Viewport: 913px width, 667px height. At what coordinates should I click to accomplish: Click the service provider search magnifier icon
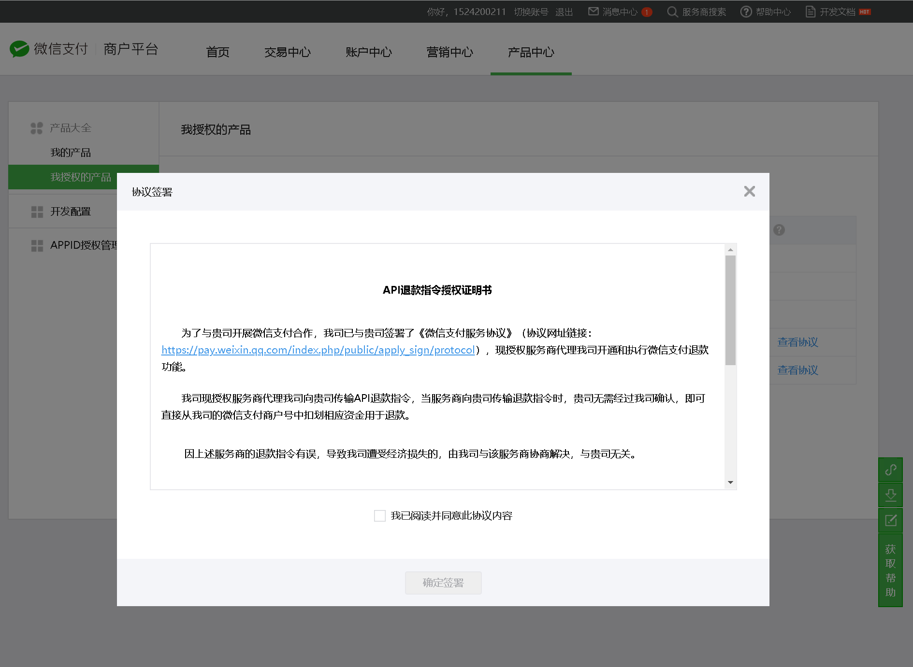click(672, 12)
